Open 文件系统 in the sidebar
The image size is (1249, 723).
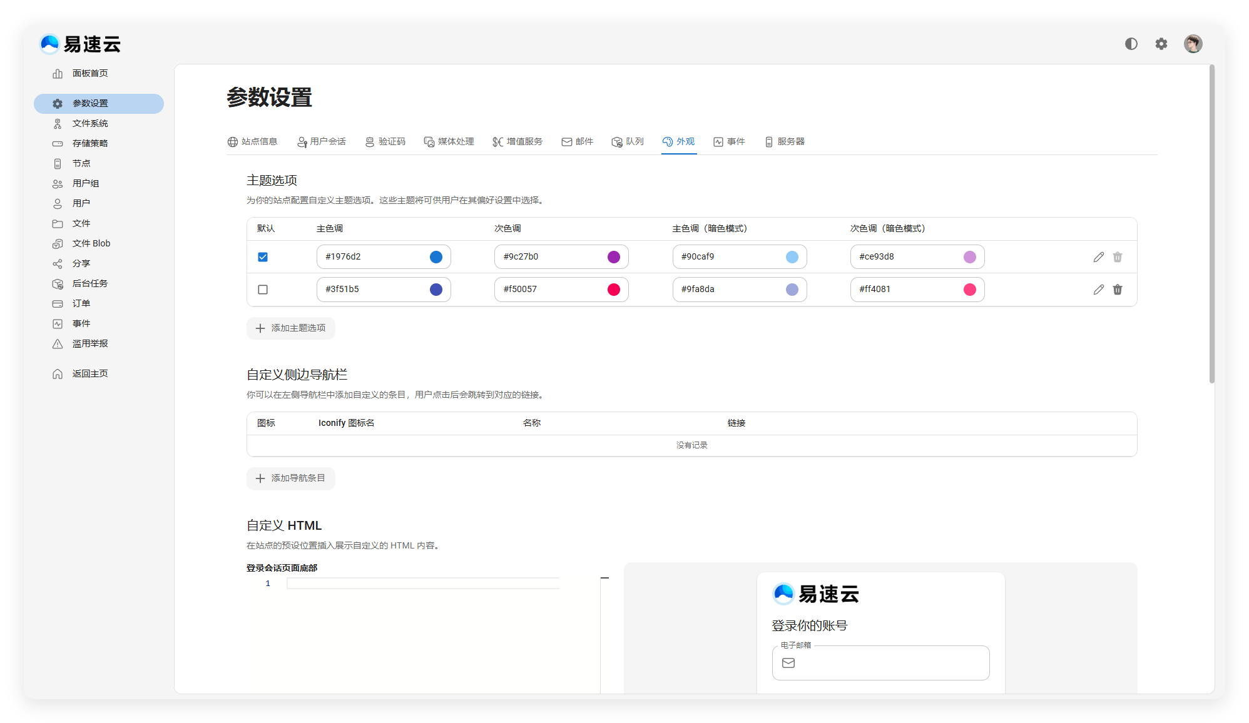(x=90, y=123)
